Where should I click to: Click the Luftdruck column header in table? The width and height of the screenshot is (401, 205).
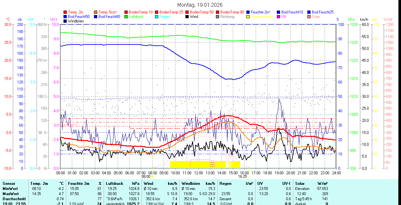tap(114, 184)
